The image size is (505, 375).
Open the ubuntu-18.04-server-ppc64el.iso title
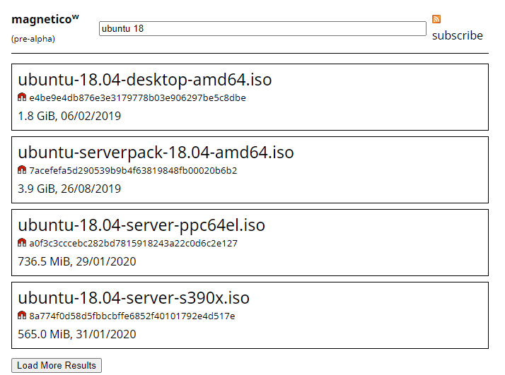[141, 225]
